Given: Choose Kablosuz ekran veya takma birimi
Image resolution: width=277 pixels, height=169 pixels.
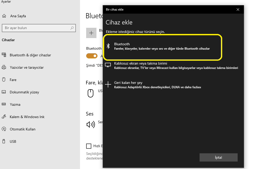Looking at the screenshot, I should click(140, 64).
